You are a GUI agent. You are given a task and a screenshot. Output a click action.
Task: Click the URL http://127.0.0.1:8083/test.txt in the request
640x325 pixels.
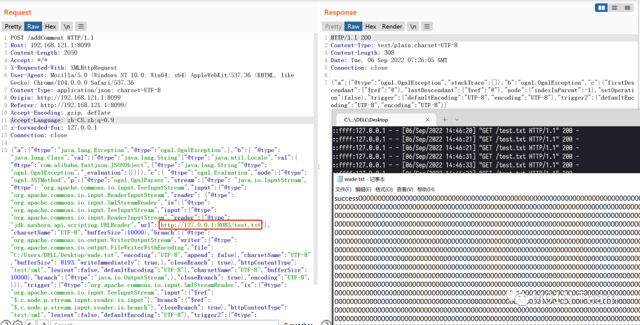[210, 225]
